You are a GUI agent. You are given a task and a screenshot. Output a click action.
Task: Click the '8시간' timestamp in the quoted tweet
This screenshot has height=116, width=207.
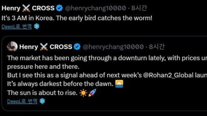pos(157,47)
